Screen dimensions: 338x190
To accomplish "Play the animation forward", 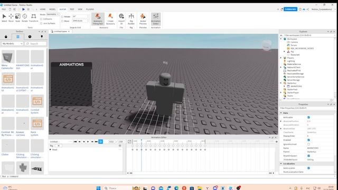I will click(x=88, y=141).
